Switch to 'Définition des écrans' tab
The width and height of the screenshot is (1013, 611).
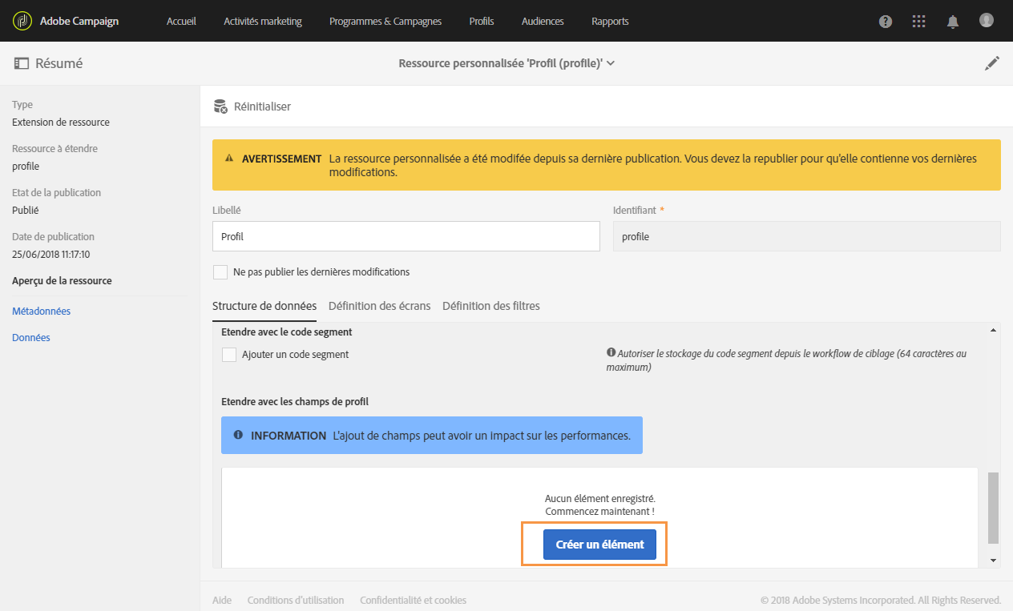379,306
